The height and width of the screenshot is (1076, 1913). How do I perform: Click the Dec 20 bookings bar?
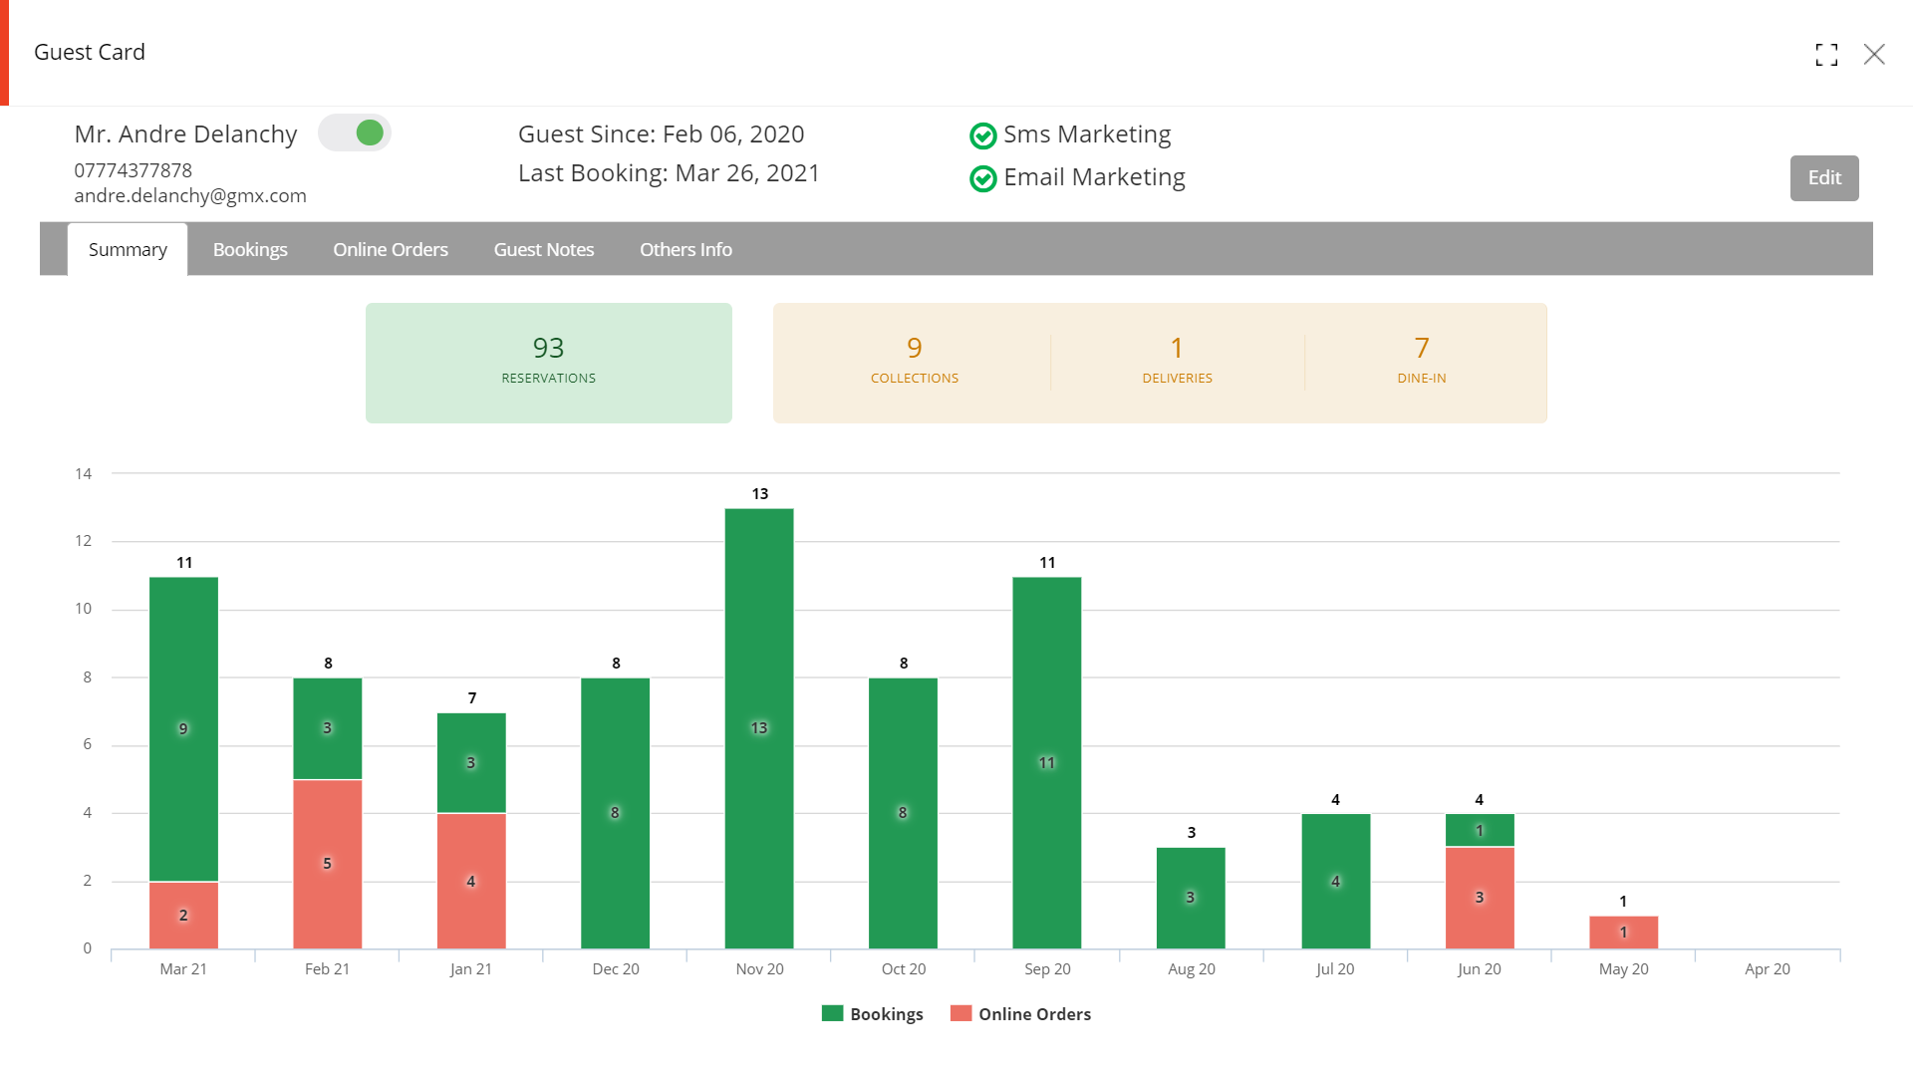pos(615,813)
